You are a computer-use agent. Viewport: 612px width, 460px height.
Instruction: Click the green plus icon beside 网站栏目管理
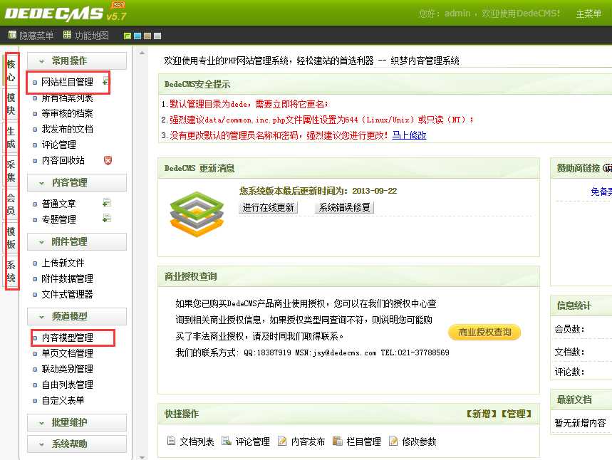coord(105,83)
